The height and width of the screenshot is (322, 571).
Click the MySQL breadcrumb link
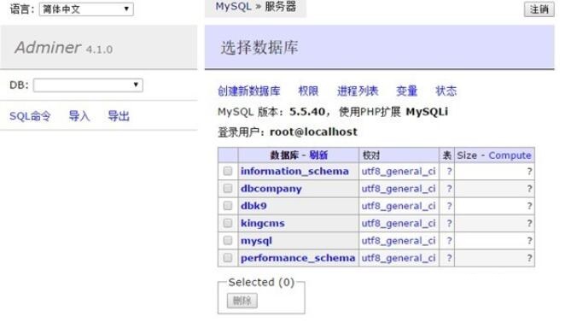233,7
